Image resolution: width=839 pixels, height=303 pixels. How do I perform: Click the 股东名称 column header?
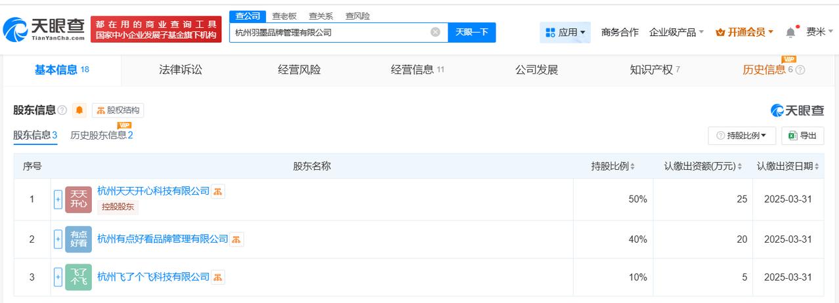click(x=312, y=167)
